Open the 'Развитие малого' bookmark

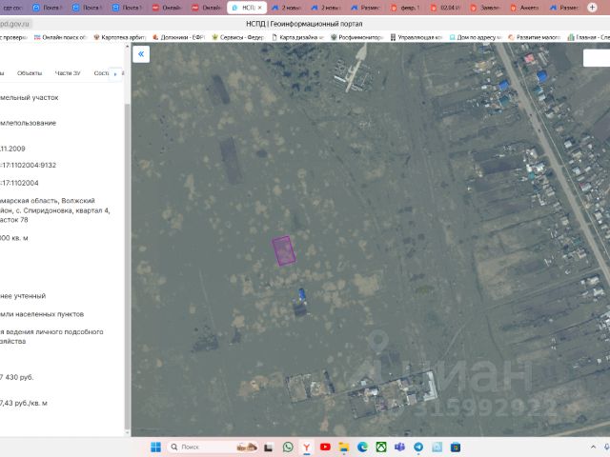[534, 37]
